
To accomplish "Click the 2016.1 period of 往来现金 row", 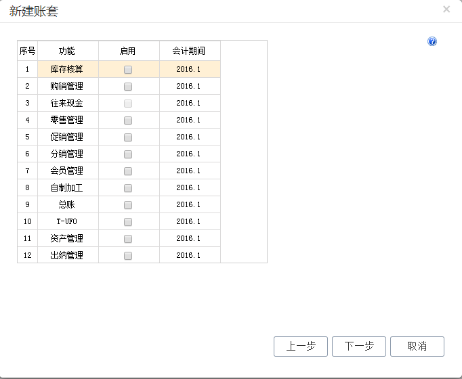I will click(x=190, y=103).
